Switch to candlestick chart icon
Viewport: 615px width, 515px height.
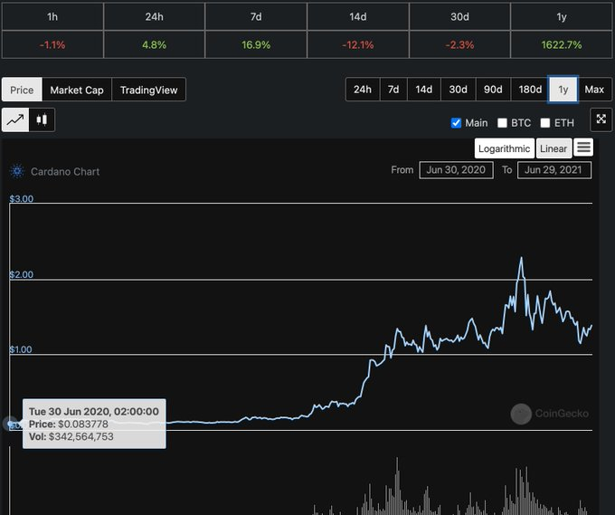point(42,119)
